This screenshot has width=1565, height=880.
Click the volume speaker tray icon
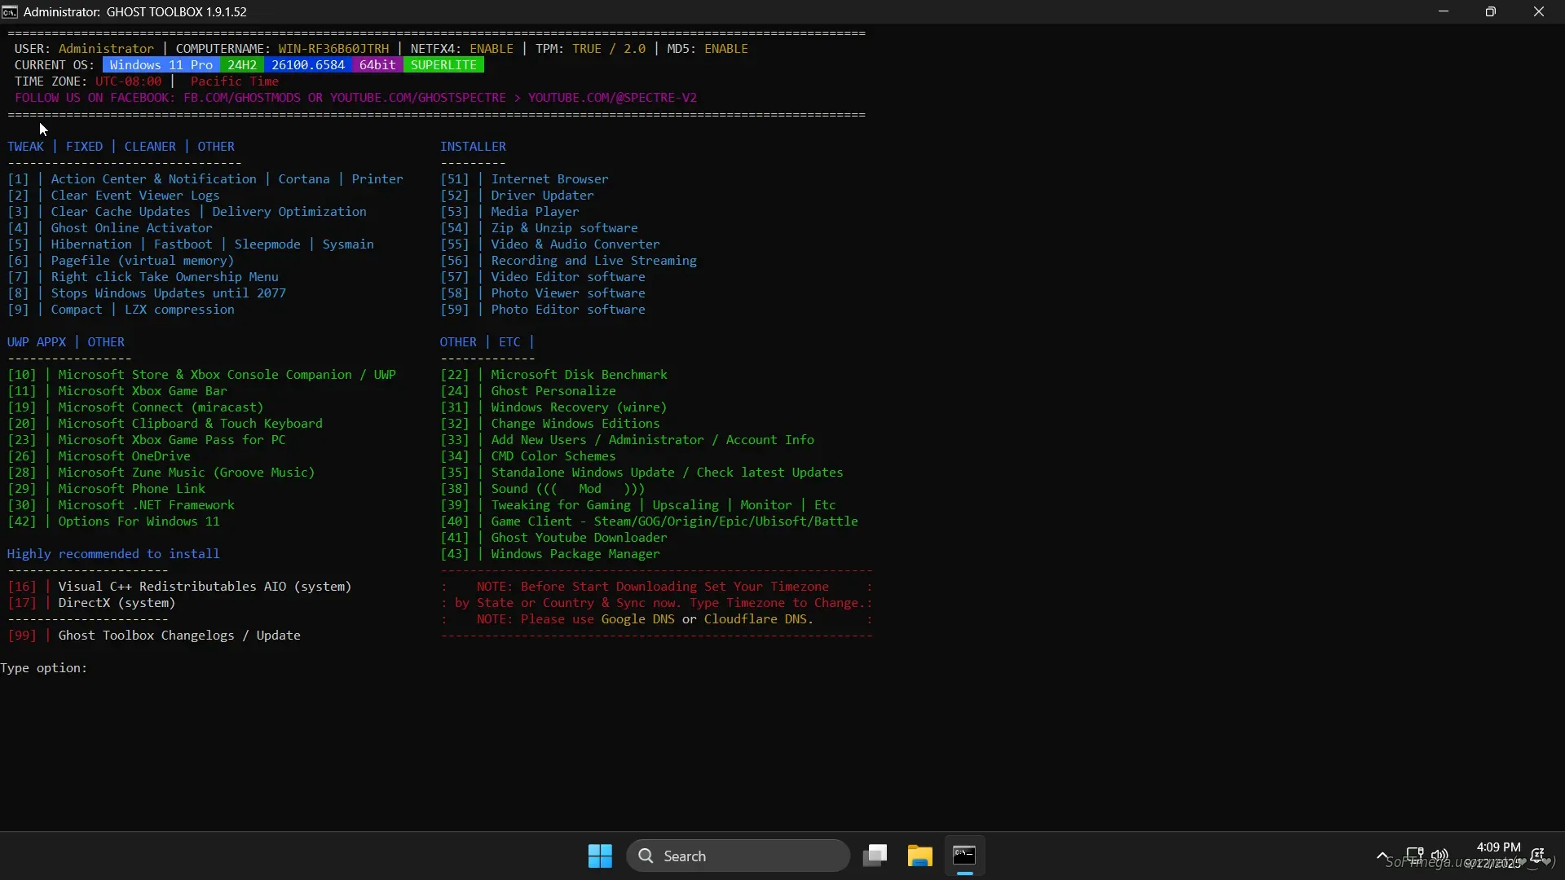(1439, 856)
